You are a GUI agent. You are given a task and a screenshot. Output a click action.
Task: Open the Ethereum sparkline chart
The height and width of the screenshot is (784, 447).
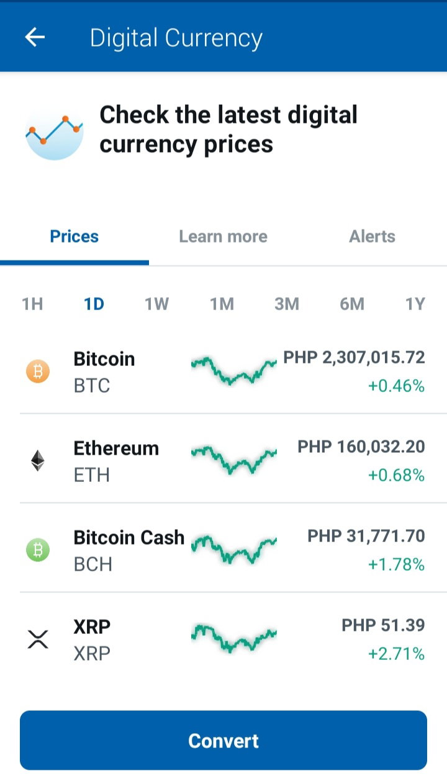click(x=233, y=460)
